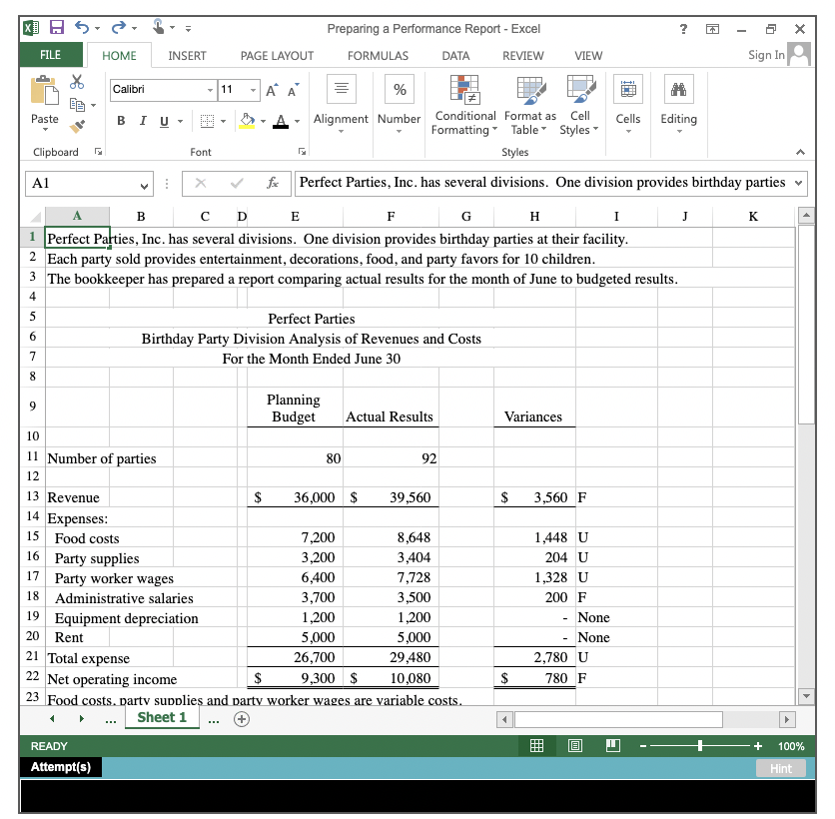Click the Hint button
The image size is (835, 819).
pos(782,768)
